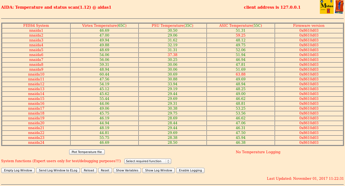Click ASIC temperature value 63.88
The image size is (345, 186).
pyautogui.click(x=241, y=74)
